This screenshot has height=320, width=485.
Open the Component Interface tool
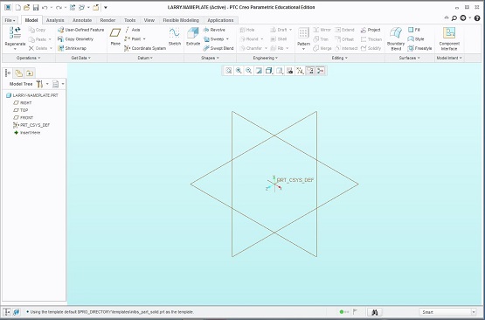coord(449,38)
